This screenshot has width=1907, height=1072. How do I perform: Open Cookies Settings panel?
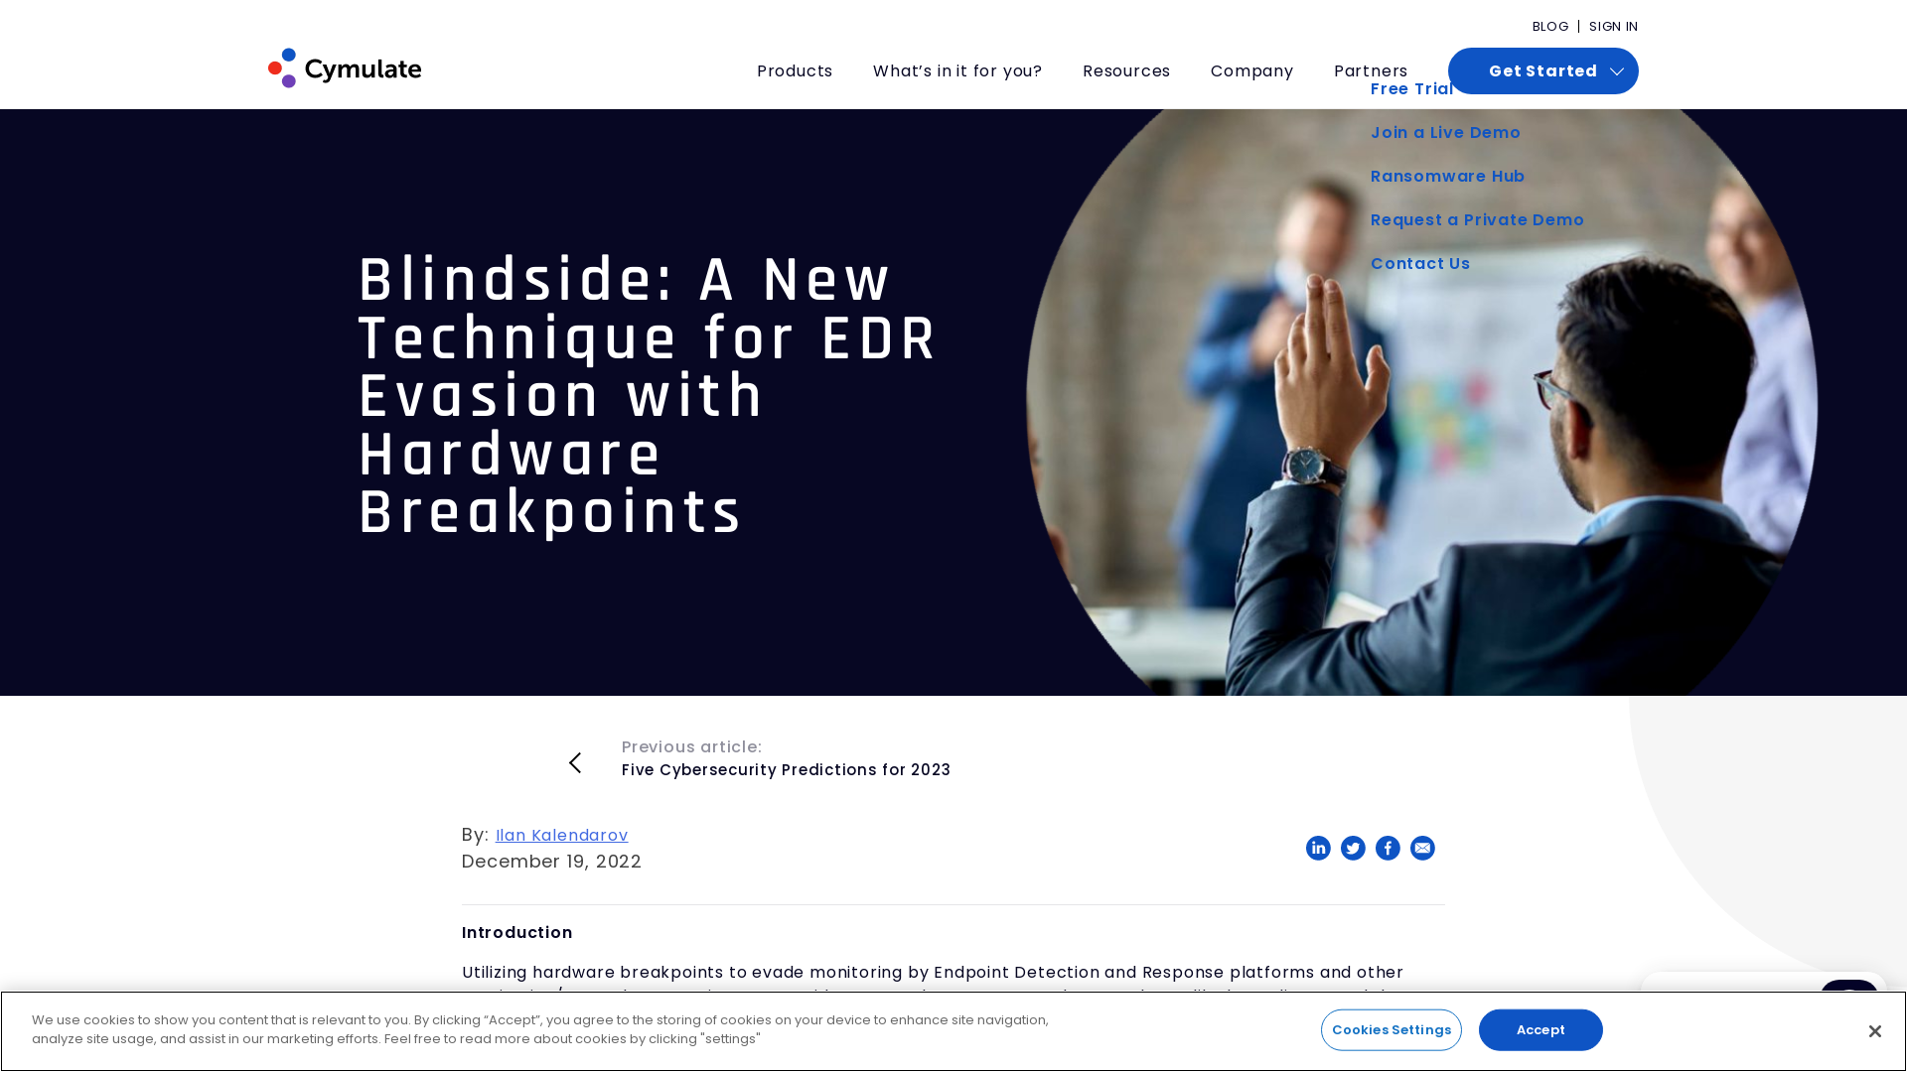coord(1393,1028)
